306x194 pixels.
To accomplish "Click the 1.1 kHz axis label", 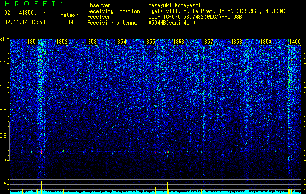I will [x=4, y=63].
